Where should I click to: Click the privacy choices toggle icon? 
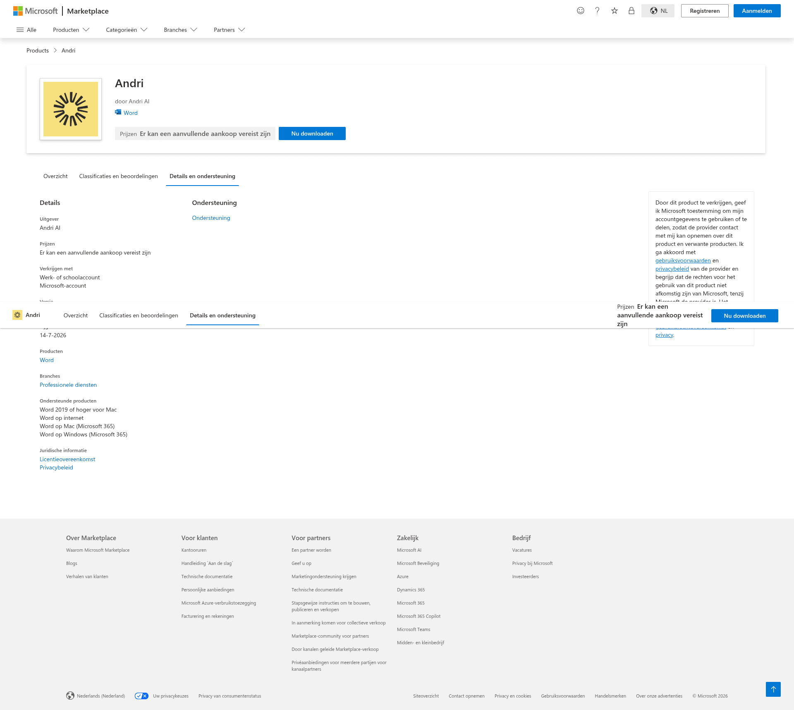(x=141, y=696)
